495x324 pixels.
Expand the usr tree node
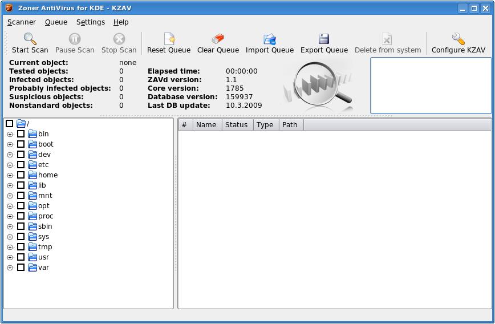point(10,257)
